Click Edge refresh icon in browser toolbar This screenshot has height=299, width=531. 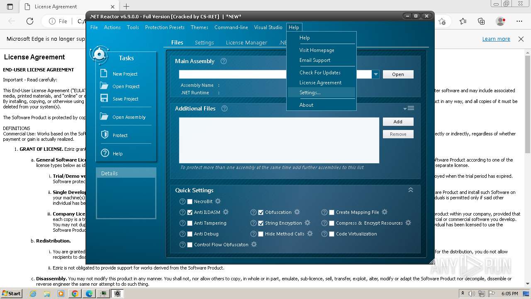click(x=30, y=21)
